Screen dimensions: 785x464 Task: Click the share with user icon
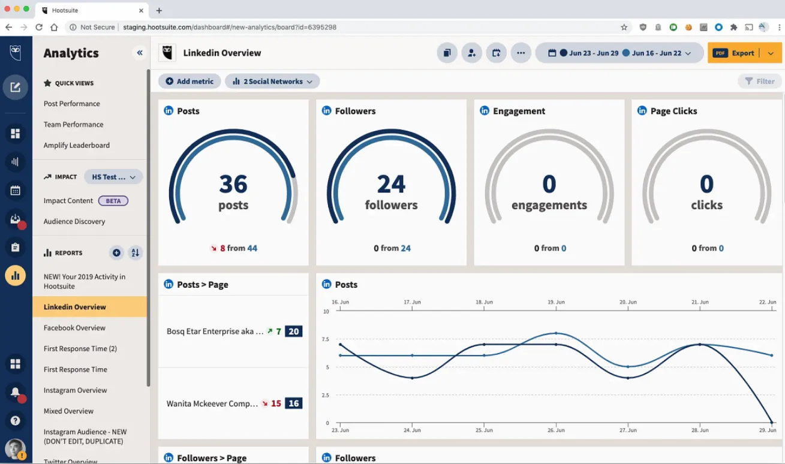tap(471, 53)
